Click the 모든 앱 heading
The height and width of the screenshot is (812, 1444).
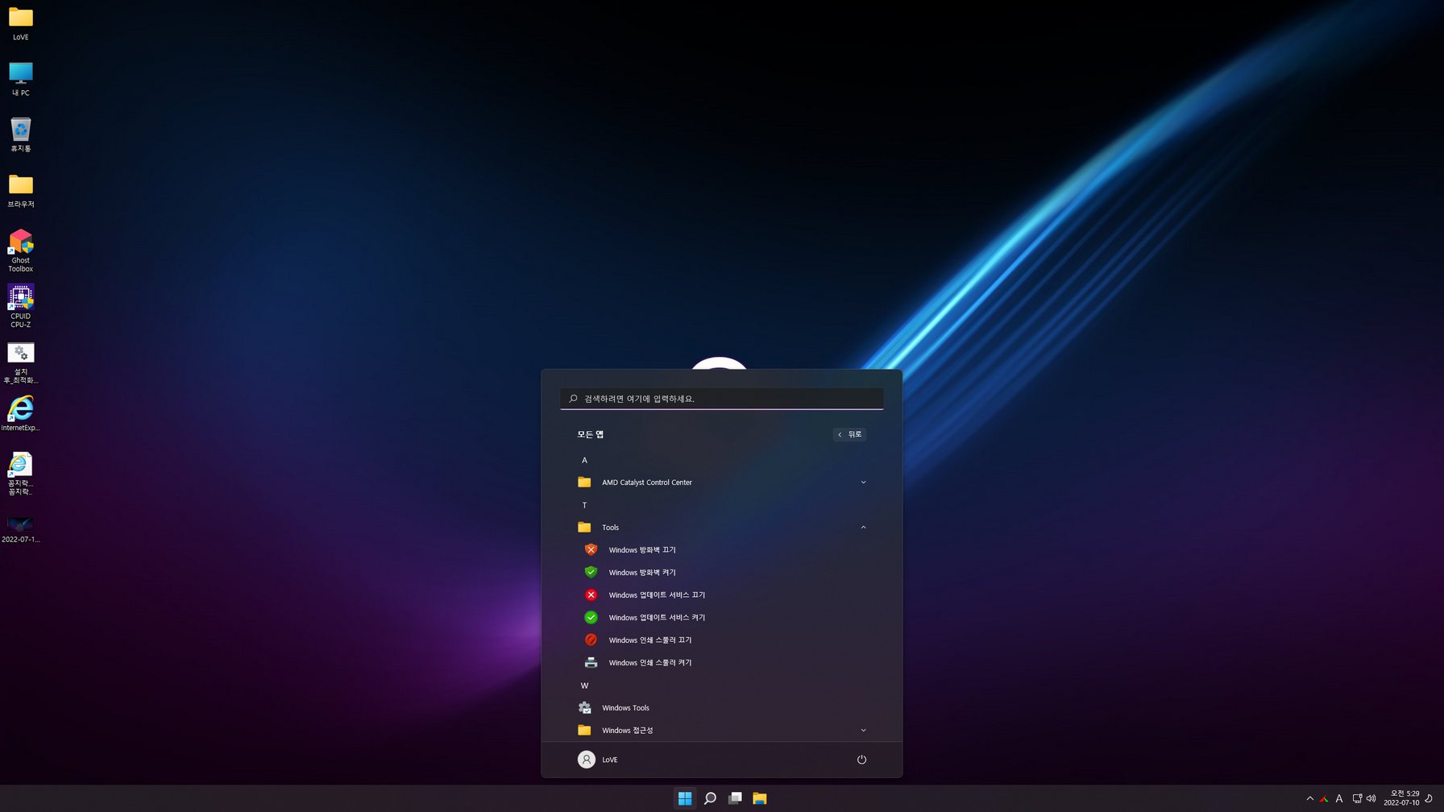pyautogui.click(x=590, y=434)
